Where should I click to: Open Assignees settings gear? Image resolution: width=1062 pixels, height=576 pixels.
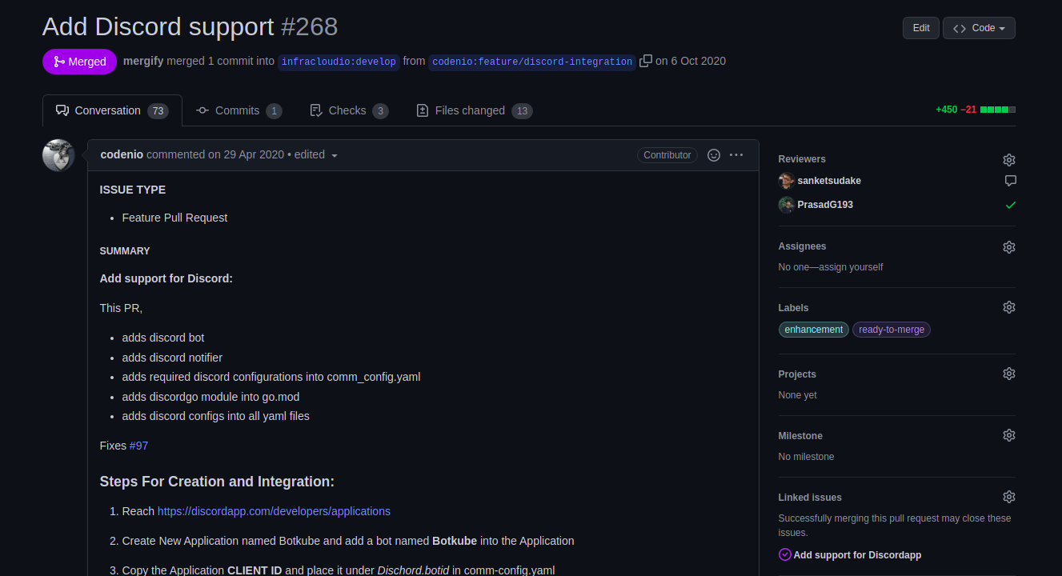[1009, 247]
